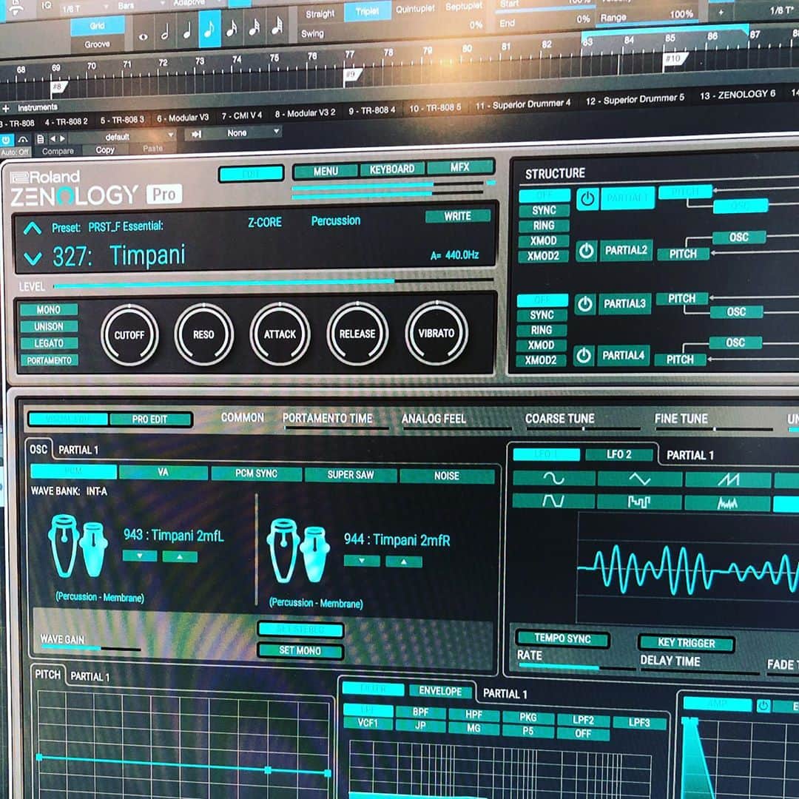Click the CUTOFF knob
Image resolution: width=799 pixels, height=799 pixels.
[129, 335]
